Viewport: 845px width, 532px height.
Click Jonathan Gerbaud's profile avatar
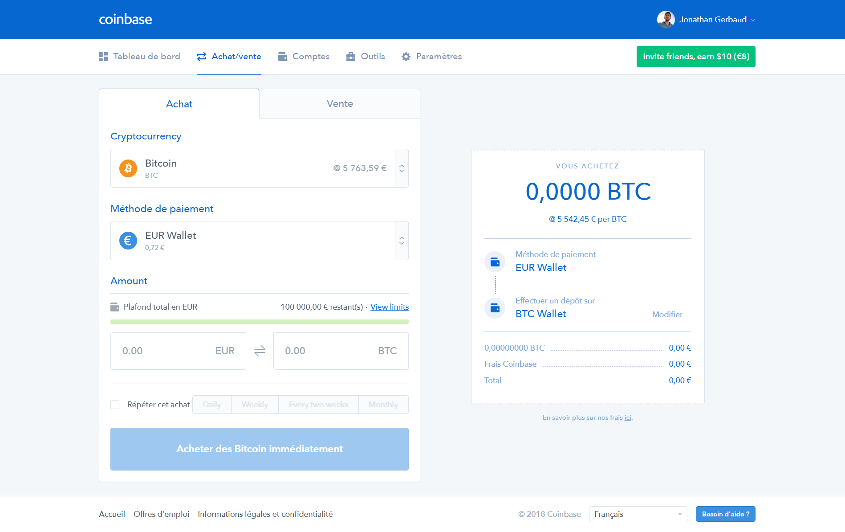(x=666, y=20)
